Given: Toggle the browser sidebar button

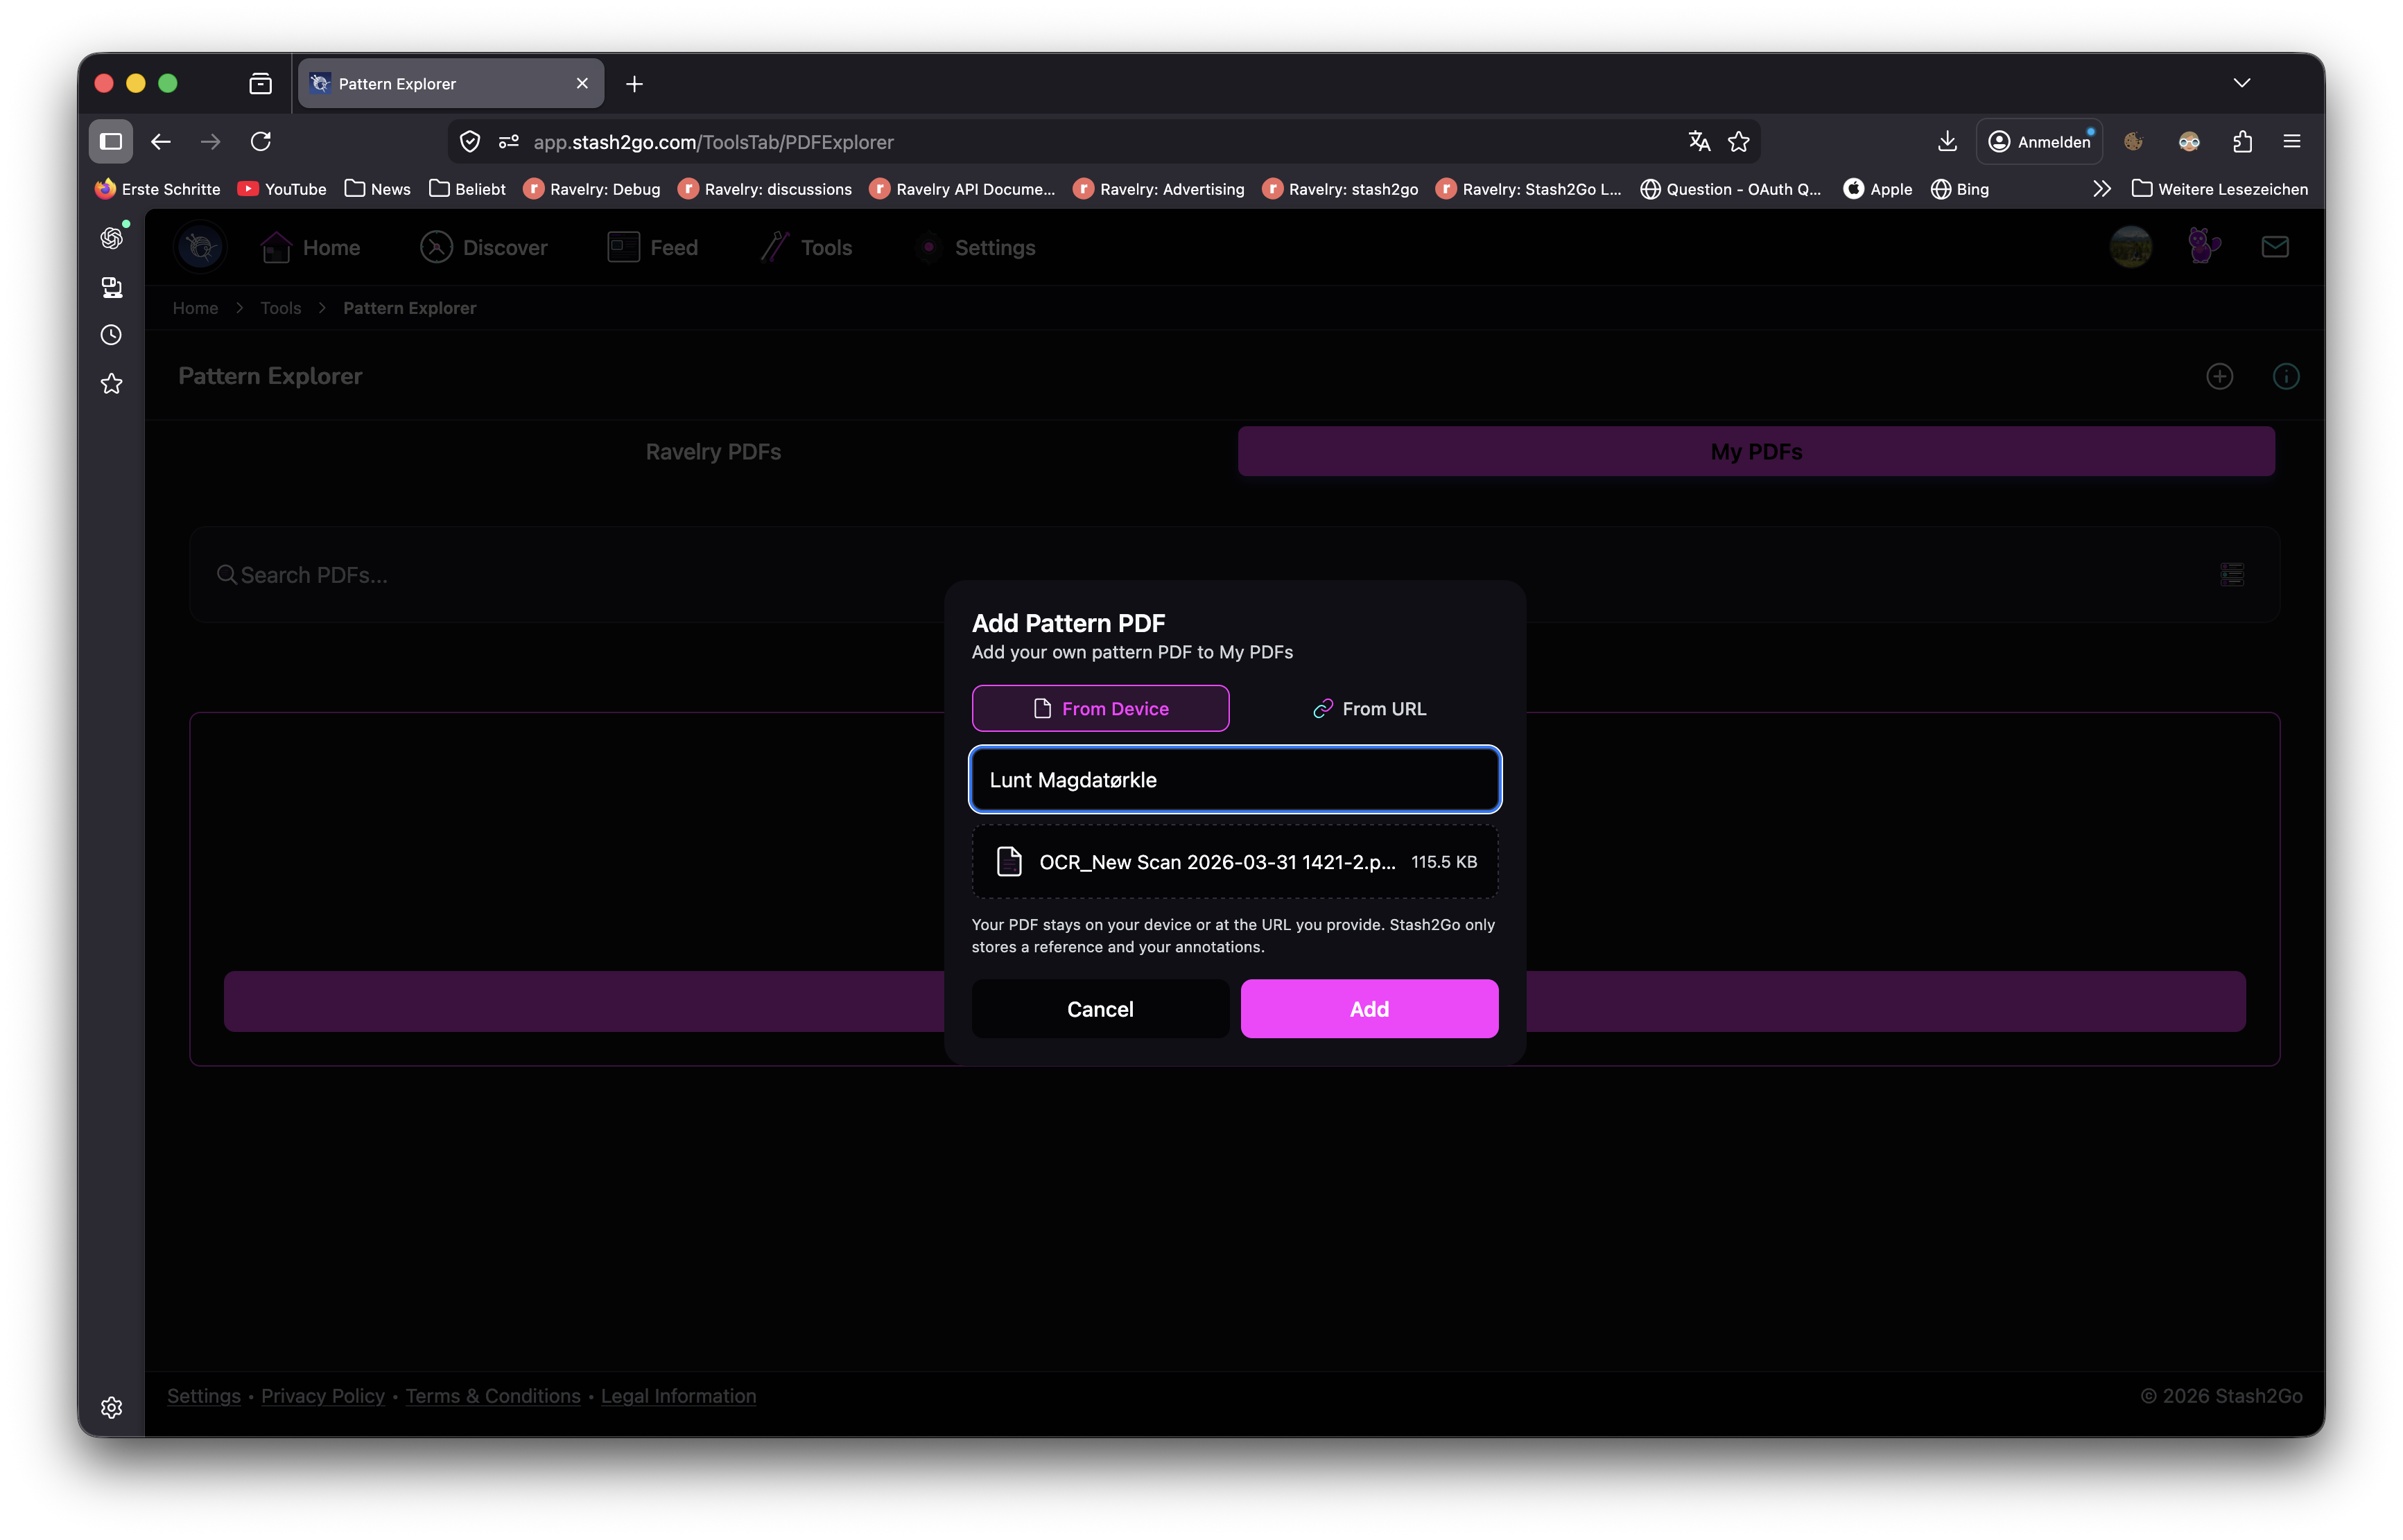Looking at the screenshot, I should 111,142.
